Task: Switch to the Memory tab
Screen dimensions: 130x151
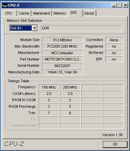Action: 60,13
